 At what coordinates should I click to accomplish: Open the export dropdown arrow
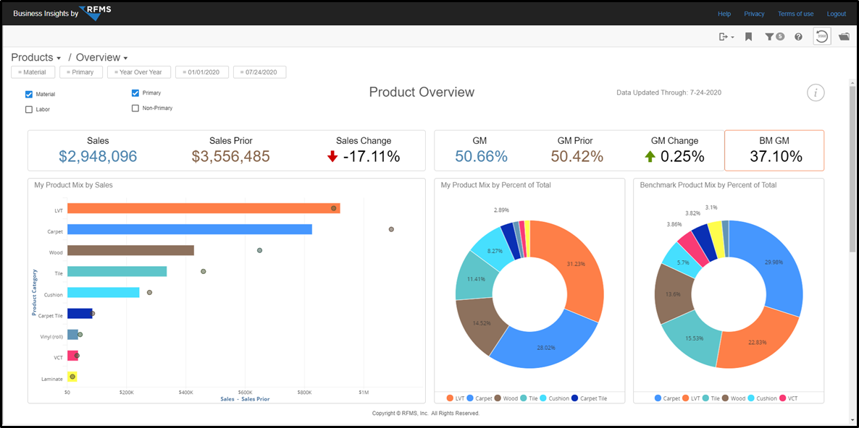click(732, 37)
